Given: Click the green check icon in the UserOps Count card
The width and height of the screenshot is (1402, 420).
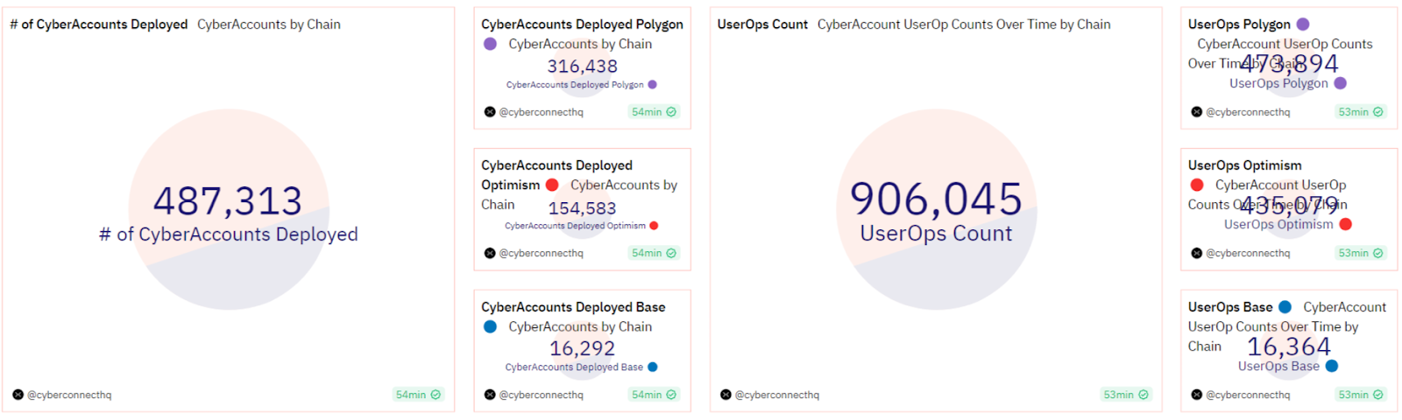Looking at the screenshot, I should 1144,395.
